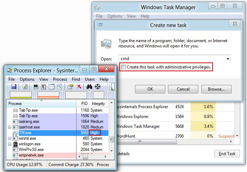This screenshot has height=172, width=247.
Task: Click the Refresh Now icon in Process Explorer
Action: tap(25, 87)
